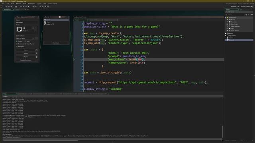255x143 pixels.
Task: Click the Asset Browser filter funnel icon
Action: pyautogui.click(x=249, y=15)
